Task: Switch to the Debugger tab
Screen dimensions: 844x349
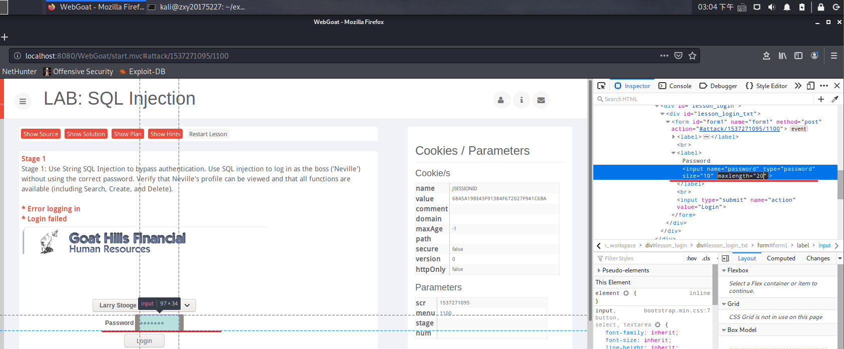Action: 718,86
